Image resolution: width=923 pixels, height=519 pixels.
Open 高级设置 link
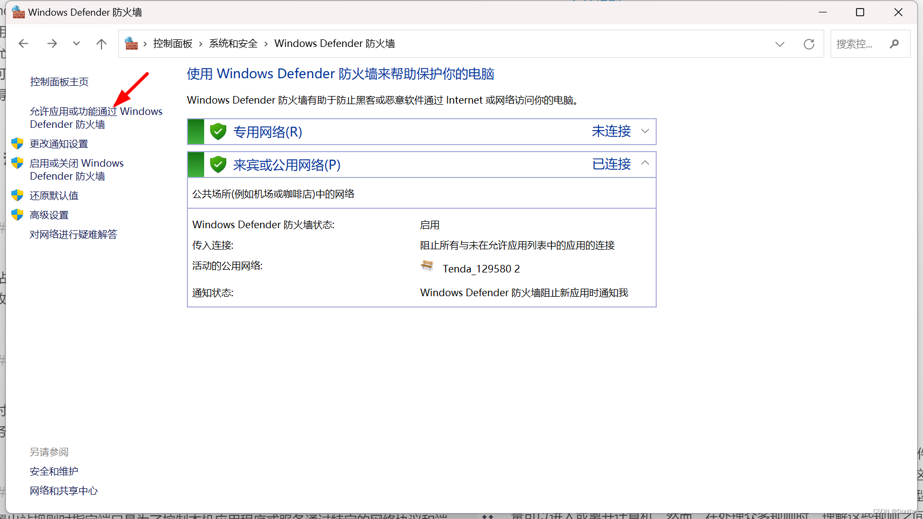click(x=49, y=215)
